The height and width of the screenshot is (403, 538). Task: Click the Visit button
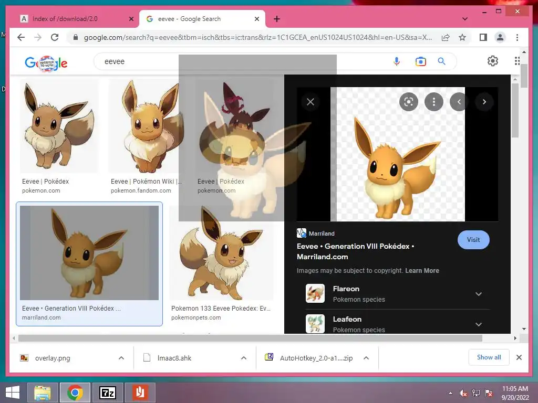[x=473, y=240]
